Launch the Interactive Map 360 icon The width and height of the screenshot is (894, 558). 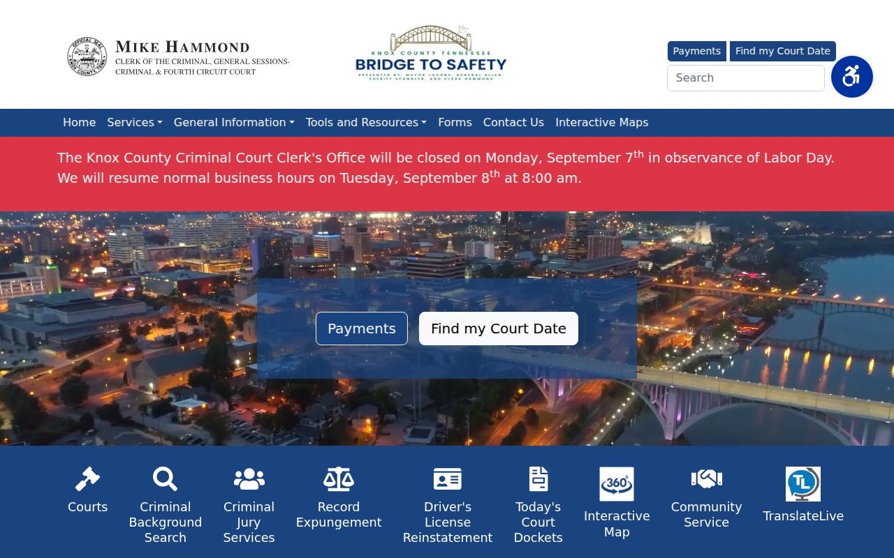(617, 484)
